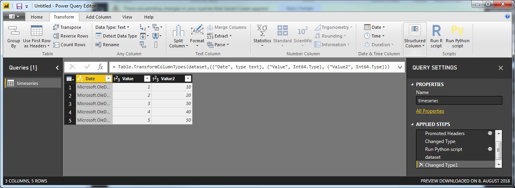Expand the formula bar chevron
This screenshot has width=515, height=188.
click(400, 67)
